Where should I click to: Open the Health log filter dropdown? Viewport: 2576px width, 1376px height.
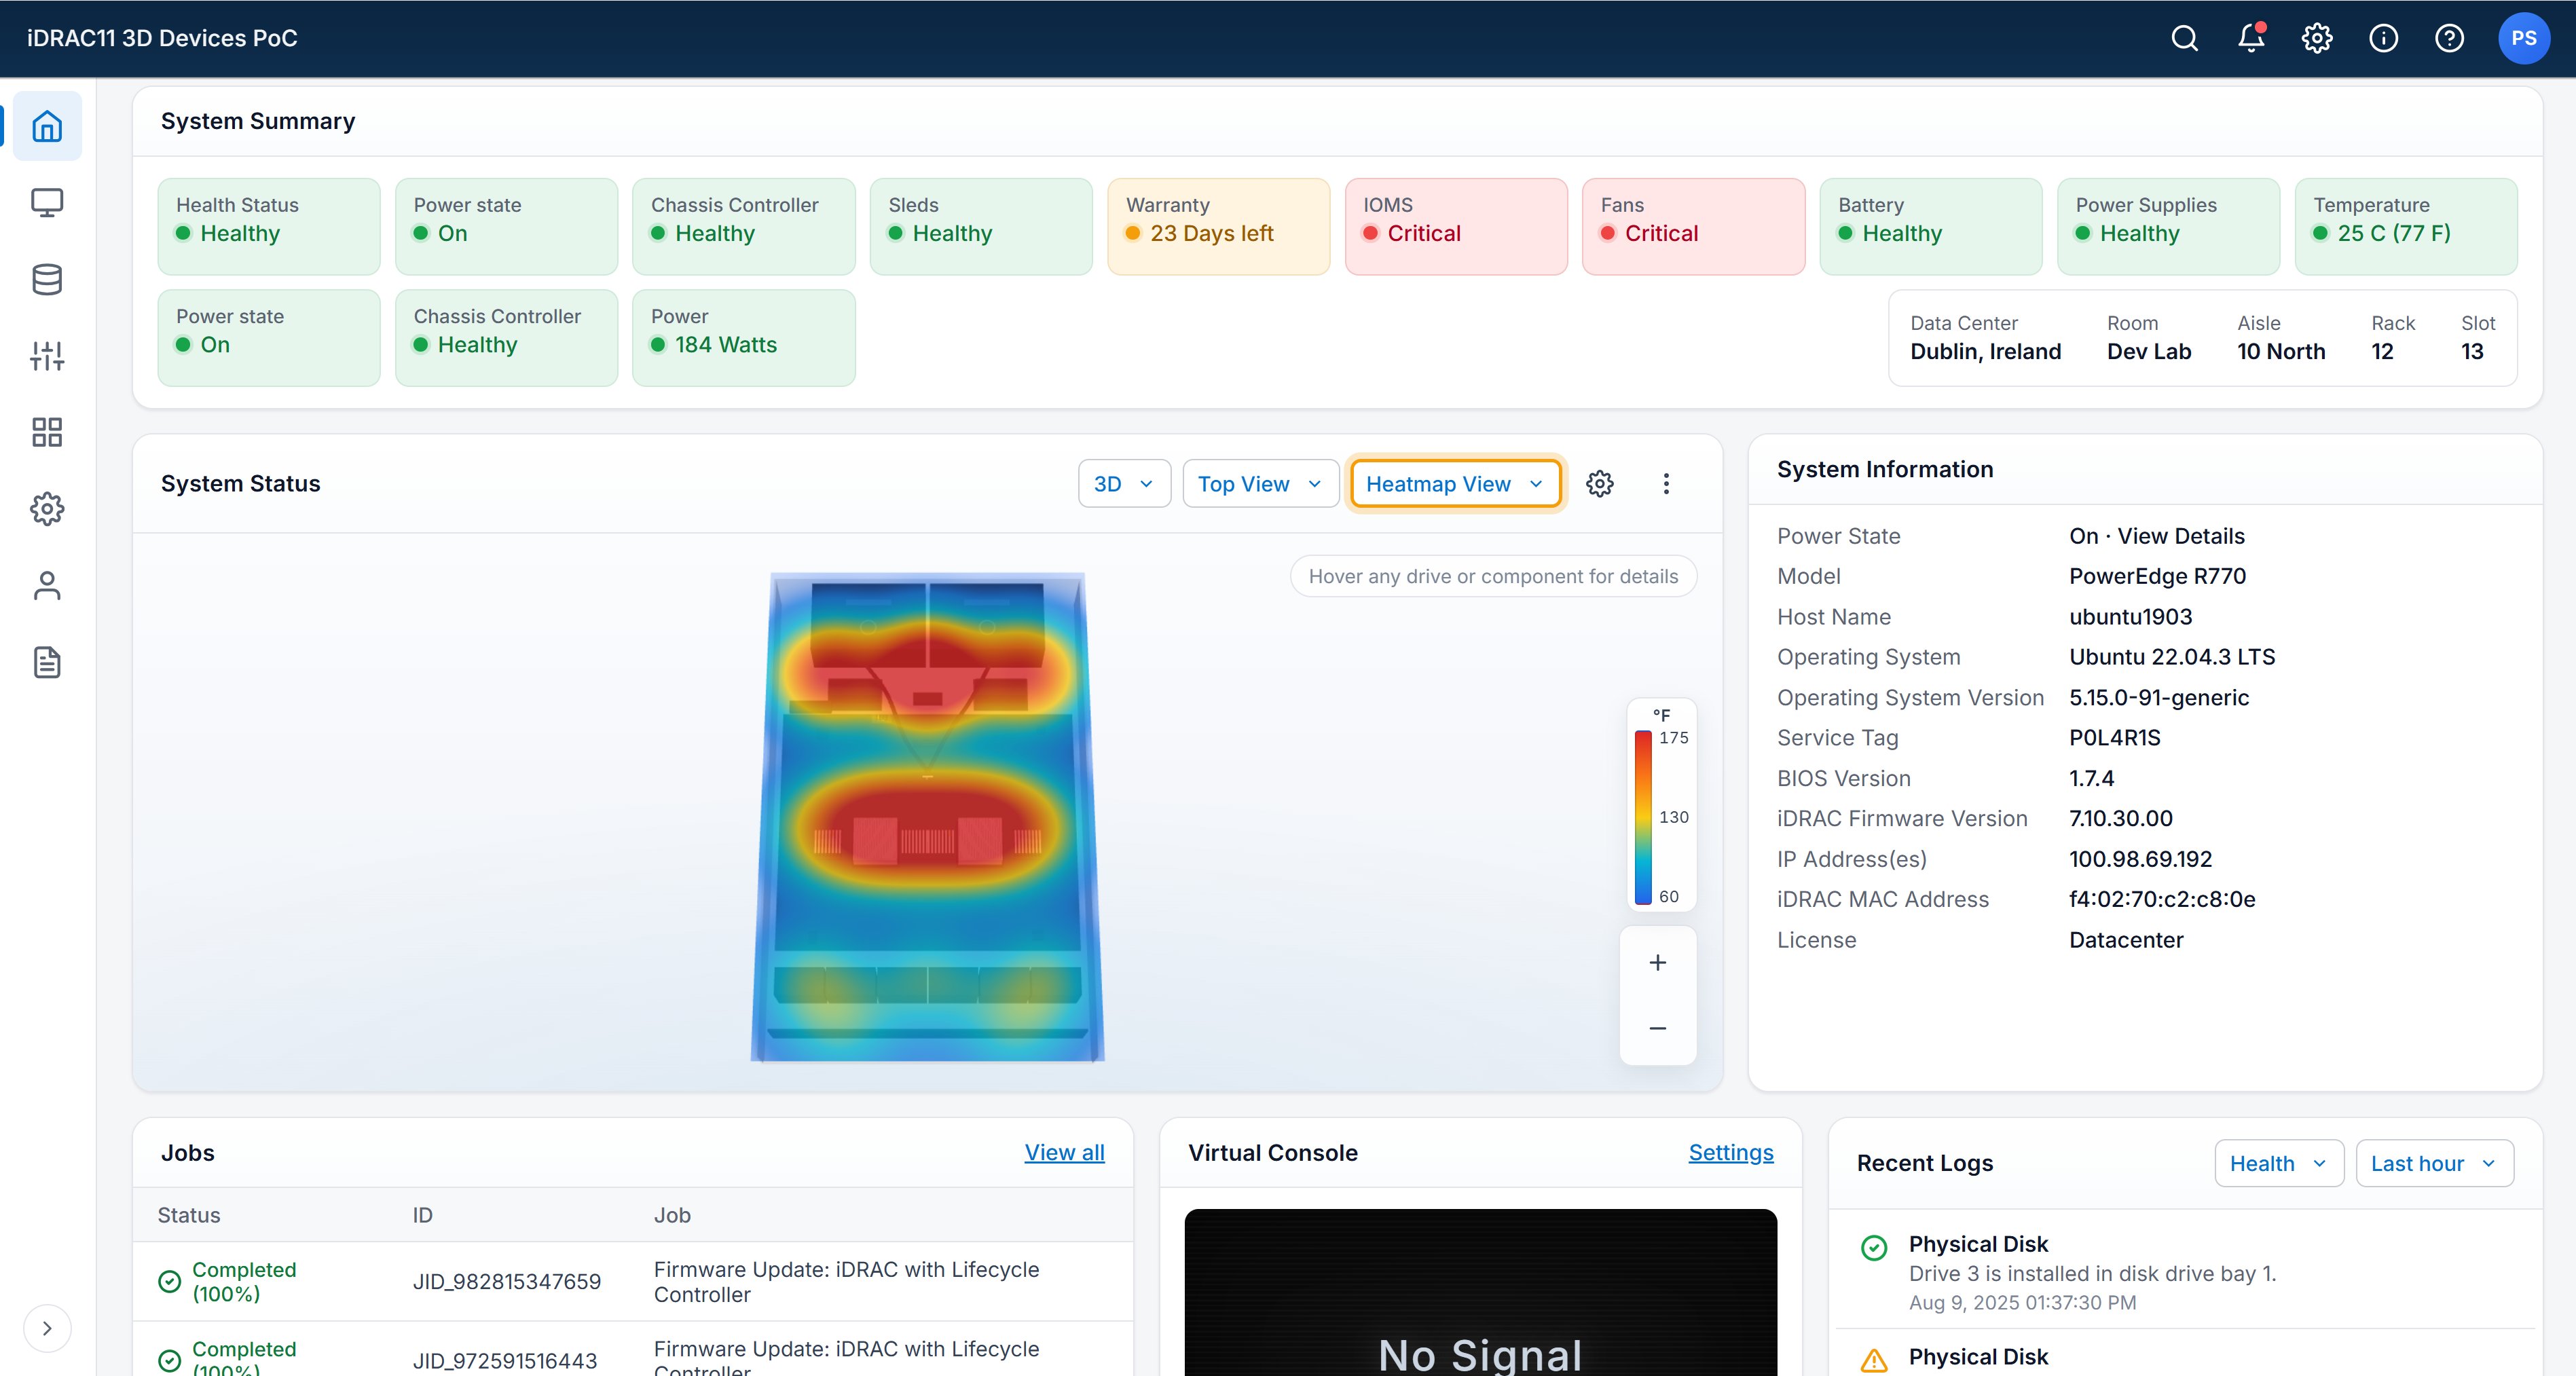pyautogui.click(x=2279, y=1163)
